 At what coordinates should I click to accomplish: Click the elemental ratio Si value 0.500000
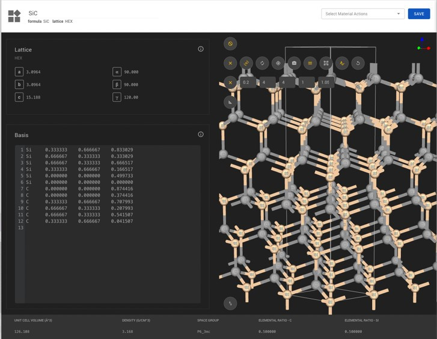(353, 331)
